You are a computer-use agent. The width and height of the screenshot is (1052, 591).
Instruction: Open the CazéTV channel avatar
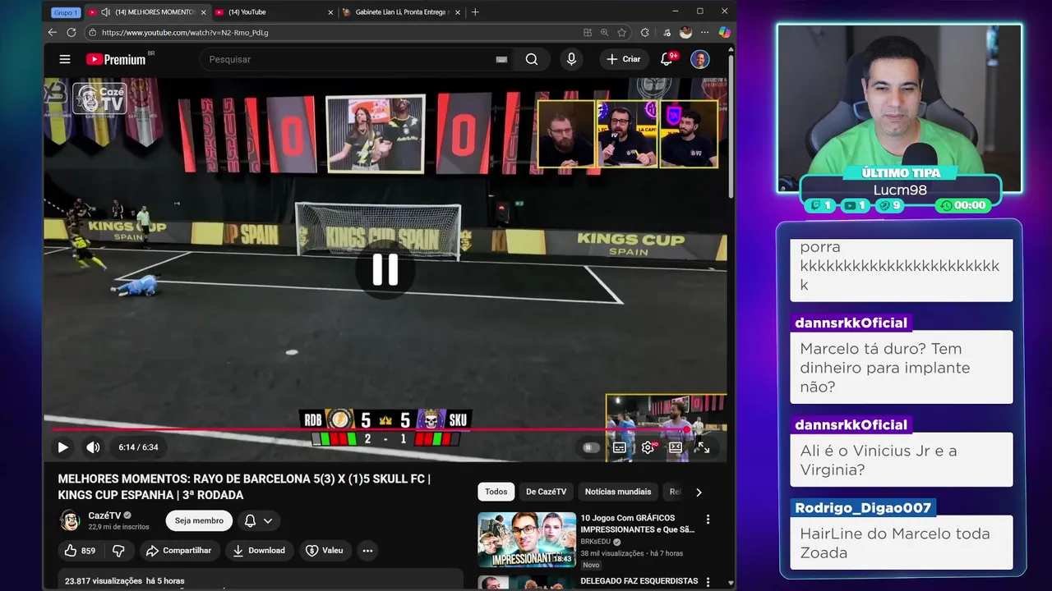pyautogui.click(x=69, y=520)
